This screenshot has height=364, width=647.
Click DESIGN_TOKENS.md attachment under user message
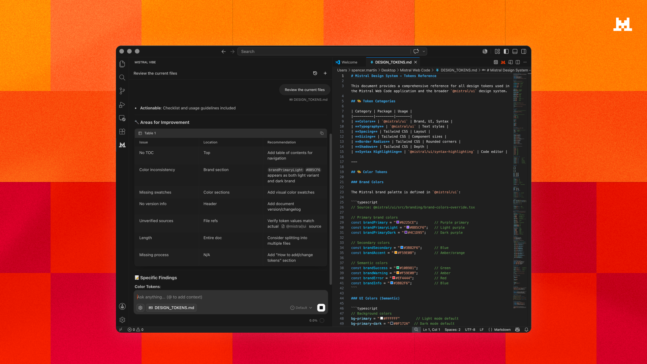(x=308, y=100)
